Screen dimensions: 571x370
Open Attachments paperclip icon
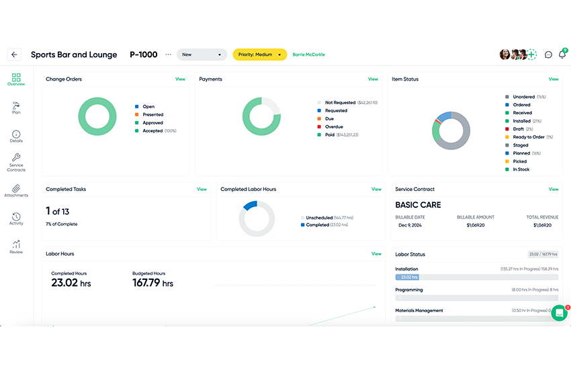[16, 190]
